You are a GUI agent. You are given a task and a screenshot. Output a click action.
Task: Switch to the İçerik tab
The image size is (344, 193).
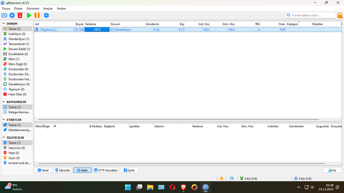pos(129,170)
